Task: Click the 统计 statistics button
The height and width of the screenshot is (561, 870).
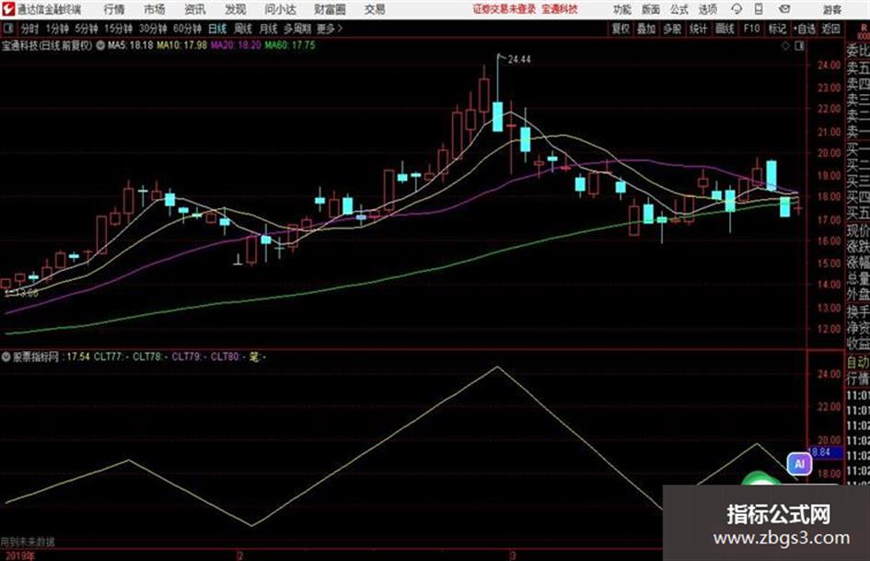Action: pos(698,29)
